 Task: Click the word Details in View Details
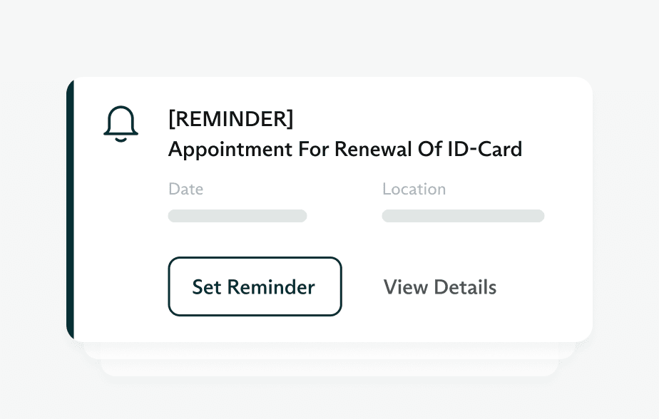coord(465,287)
